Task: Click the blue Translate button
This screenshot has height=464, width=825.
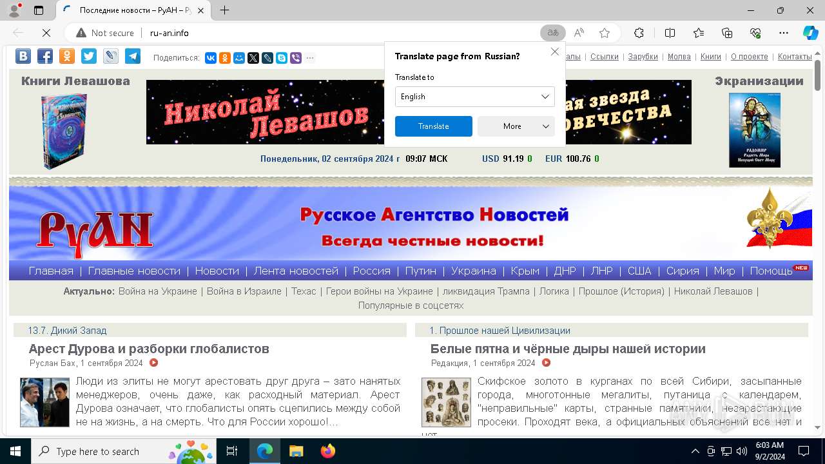Action: coord(434,126)
